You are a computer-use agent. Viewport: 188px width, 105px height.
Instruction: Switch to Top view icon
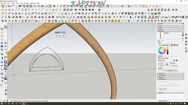point(186,38)
